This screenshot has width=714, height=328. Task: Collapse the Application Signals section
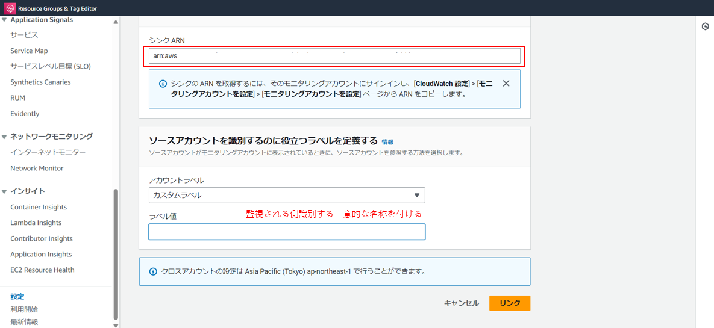pos(5,20)
